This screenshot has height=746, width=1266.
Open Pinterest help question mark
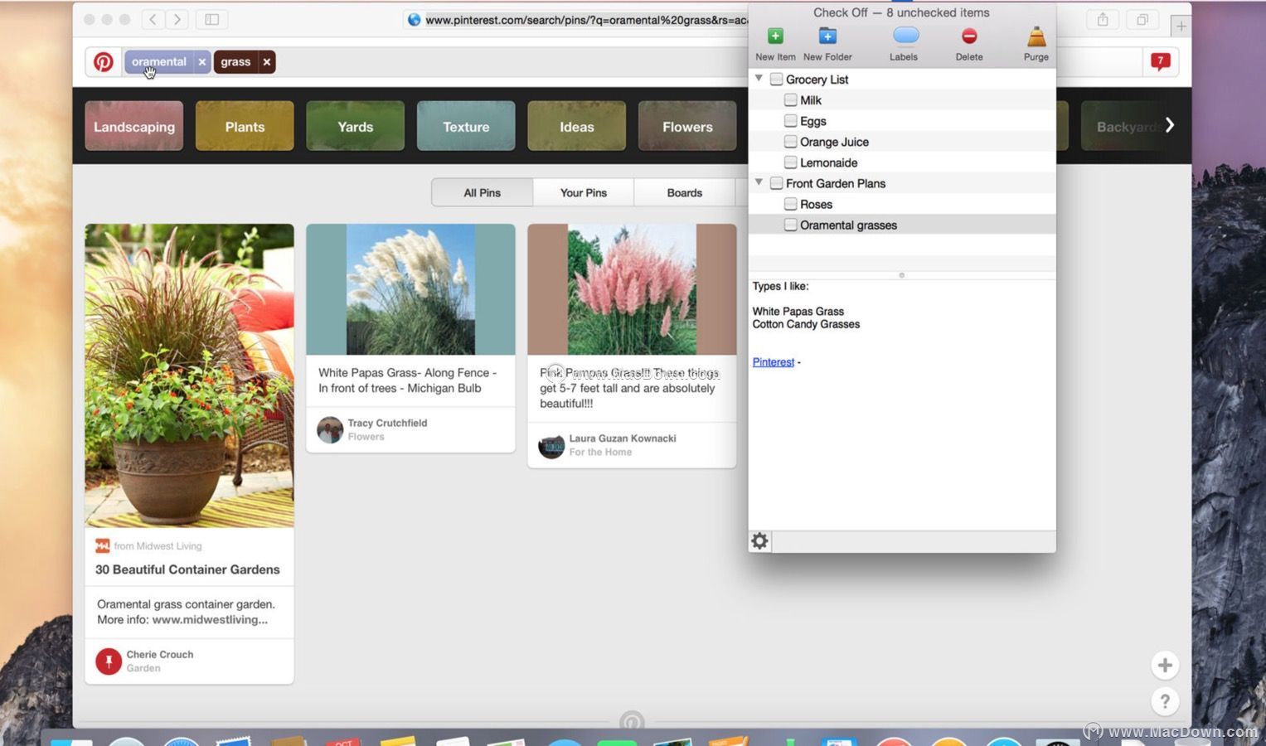point(1165,702)
